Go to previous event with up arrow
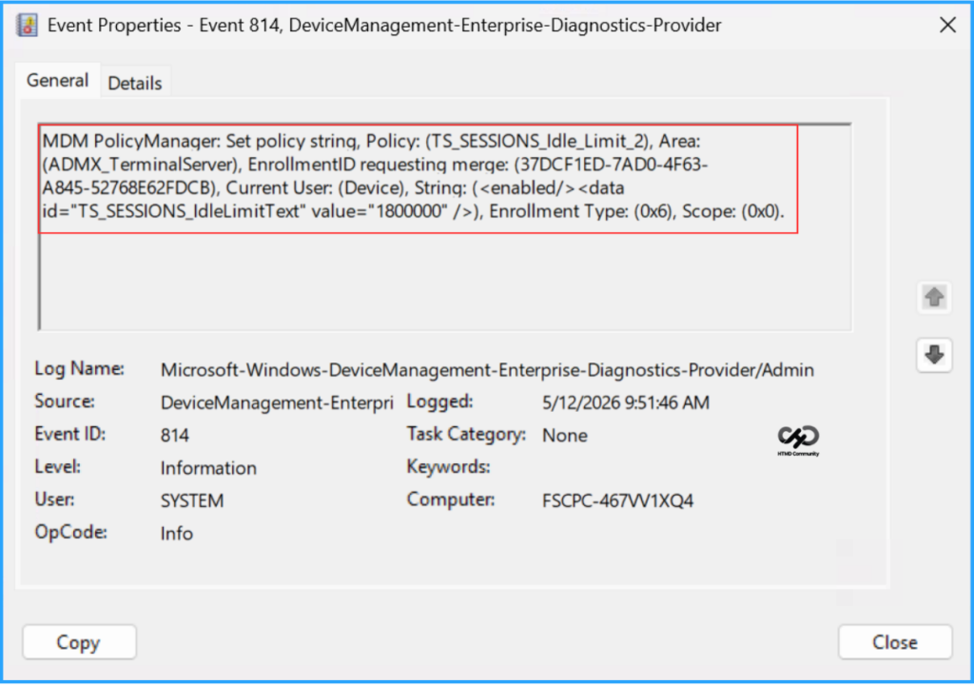This screenshot has width=974, height=685. (934, 297)
